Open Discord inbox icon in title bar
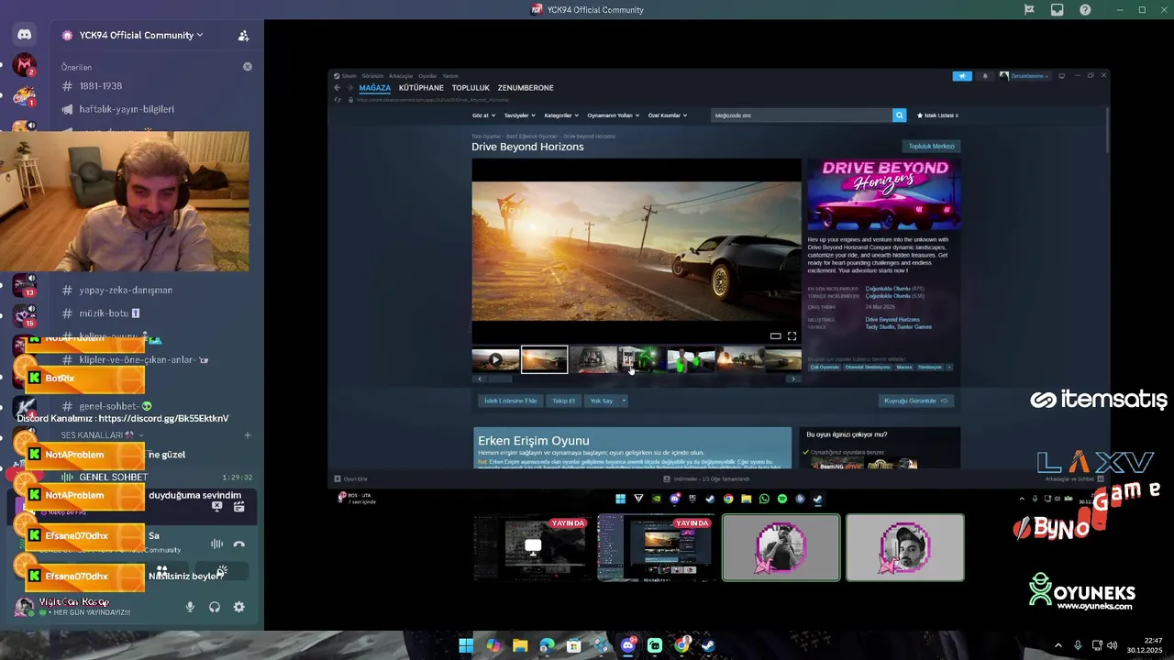Screen dimensions: 1174x660 click(x=1058, y=10)
